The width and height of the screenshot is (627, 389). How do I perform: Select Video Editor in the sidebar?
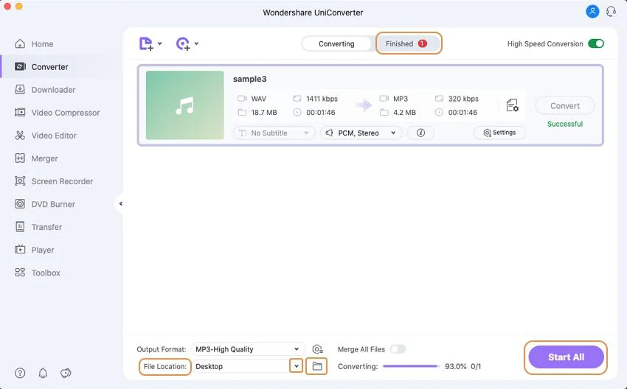click(54, 136)
